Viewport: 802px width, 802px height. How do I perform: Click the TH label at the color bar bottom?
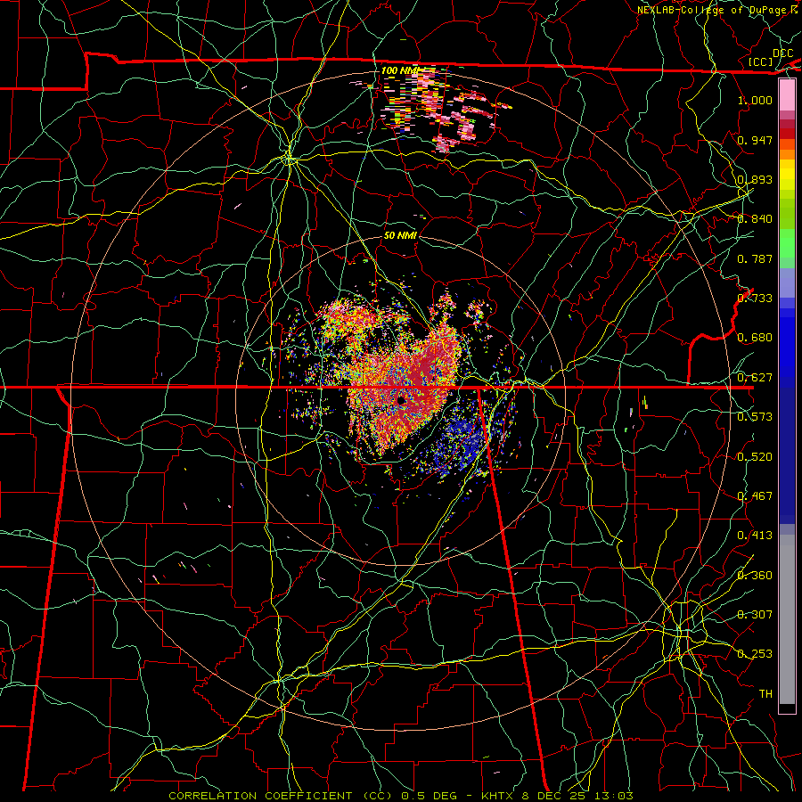pyautogui.click(x=765, y=694)
